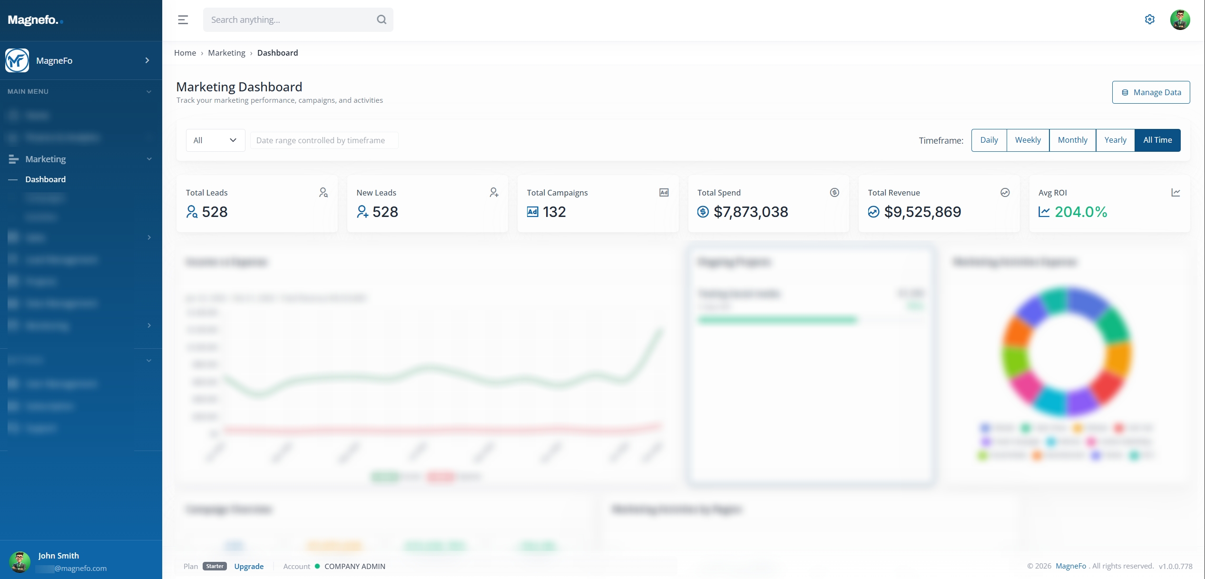This screenshot has width=1205, height=579.
Task: Choose the Monthly timeframe
Action: pyautogui.click(x=1072, y=140)
